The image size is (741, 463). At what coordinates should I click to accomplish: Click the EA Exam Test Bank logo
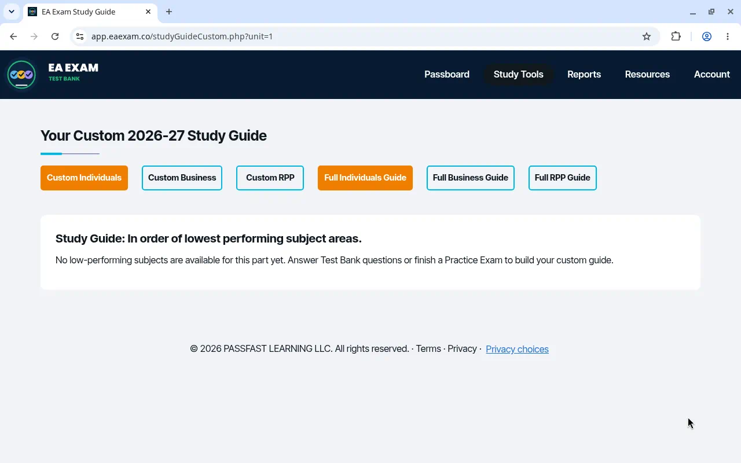(x=53, y=75)
